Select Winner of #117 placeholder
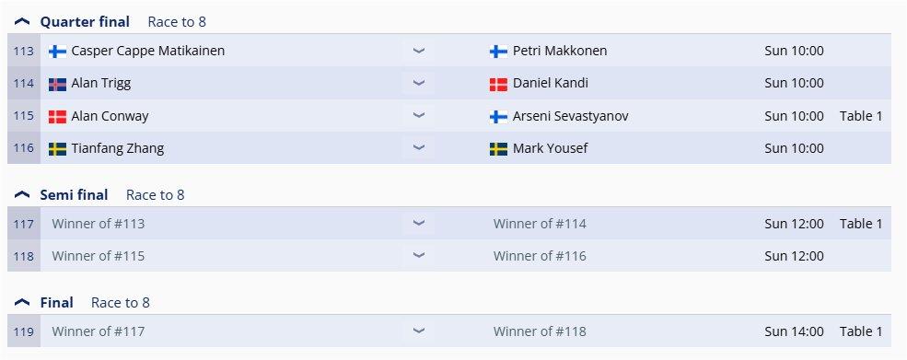The height and width of the screenshot is (360, 907). (x=99, y=331)
